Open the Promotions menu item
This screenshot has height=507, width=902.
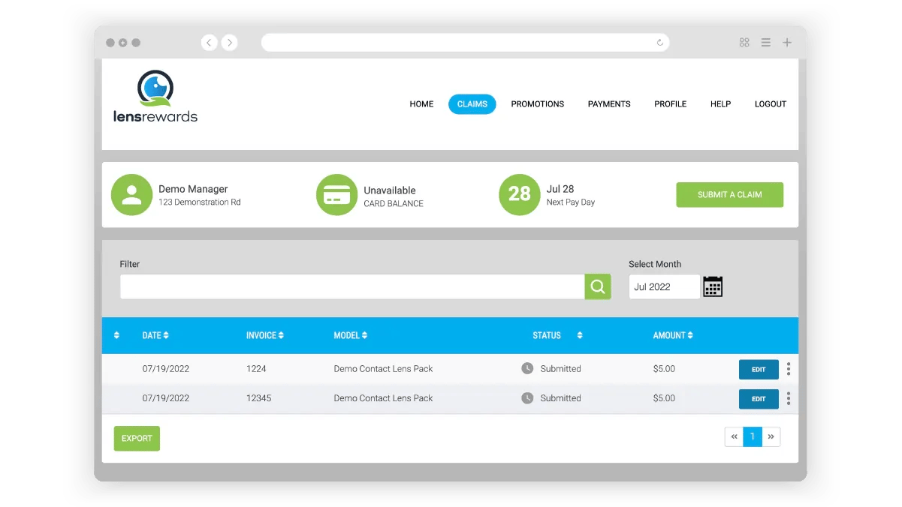pos(537,104)
